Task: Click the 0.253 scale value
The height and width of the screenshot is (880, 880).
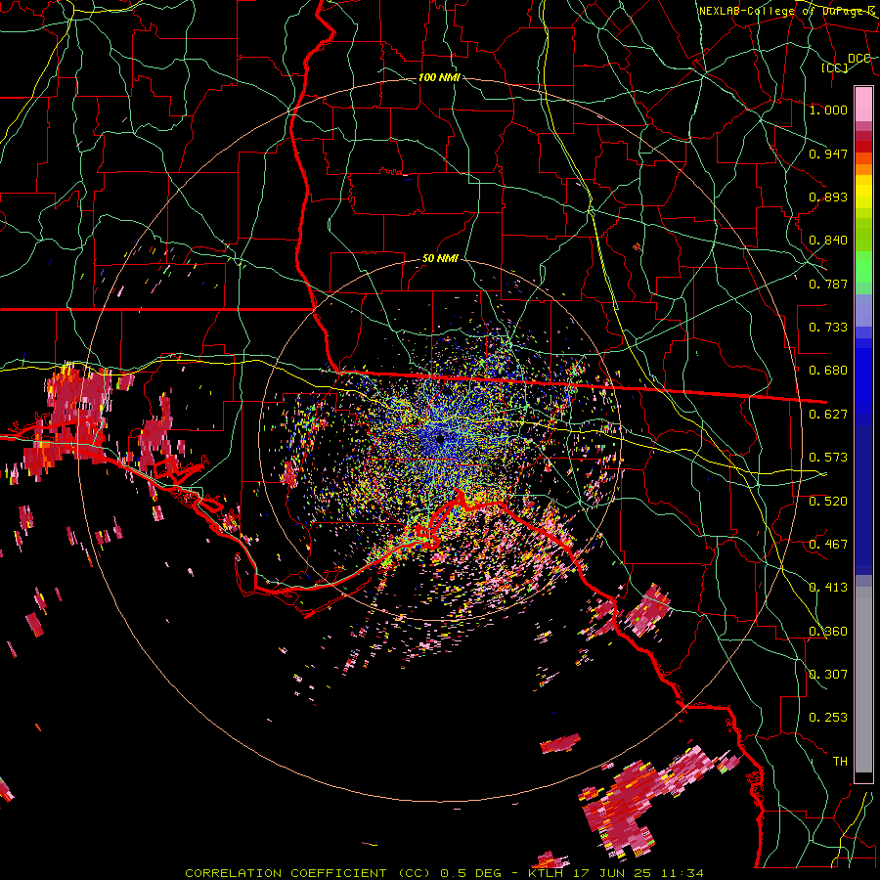Action: (828, 718)
